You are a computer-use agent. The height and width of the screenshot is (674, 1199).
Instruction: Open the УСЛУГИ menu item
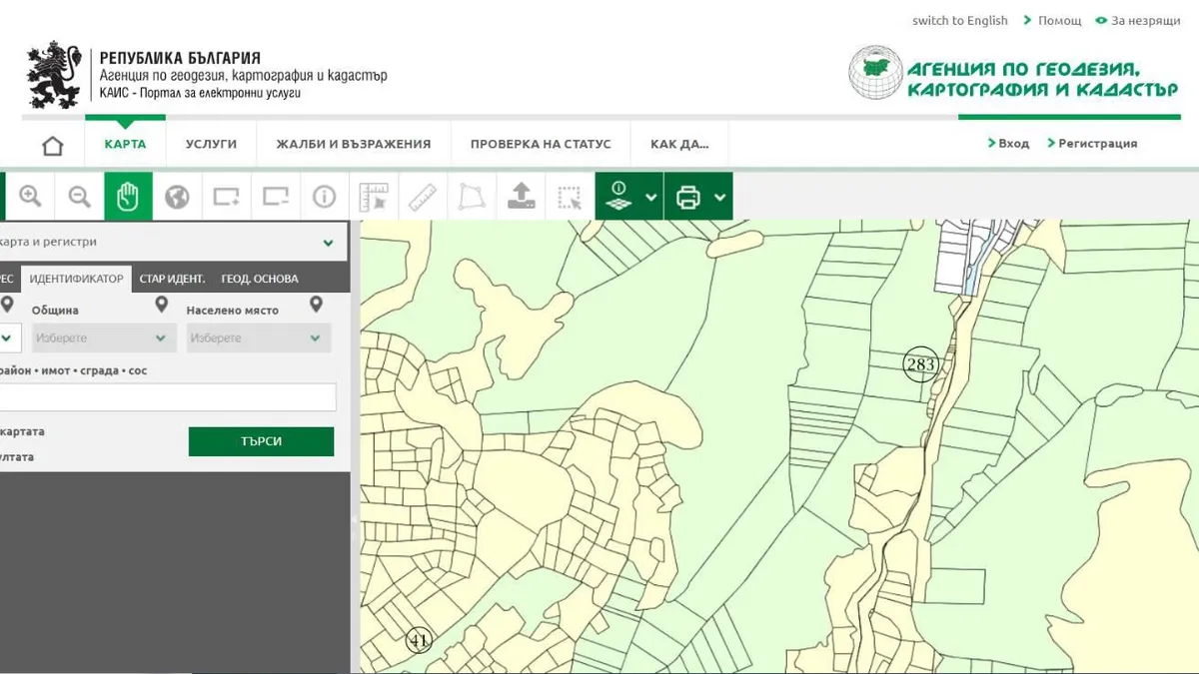pyautogui.click(x=211, y=144)
